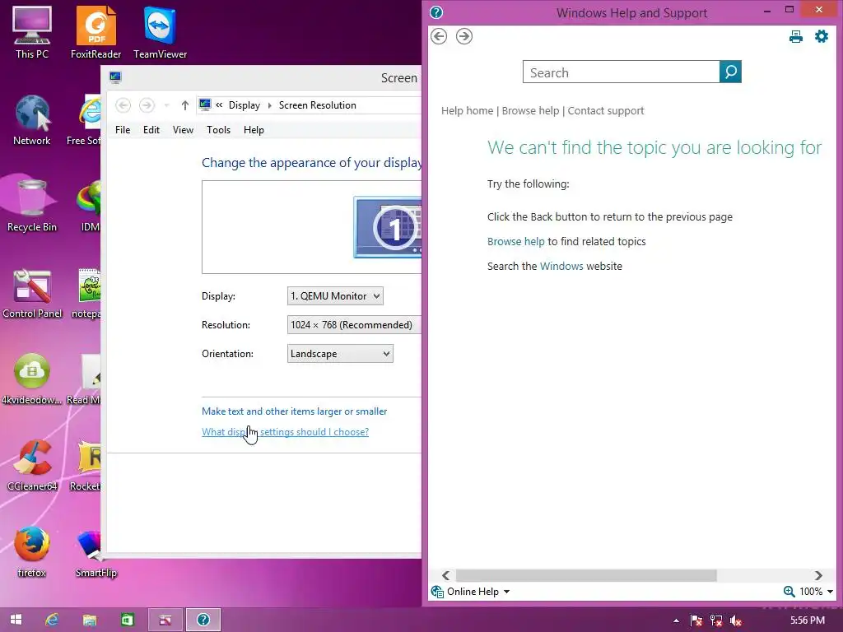843x632 pixels.
Task: Open Help settings gear icon
Action: coord(822,36)
